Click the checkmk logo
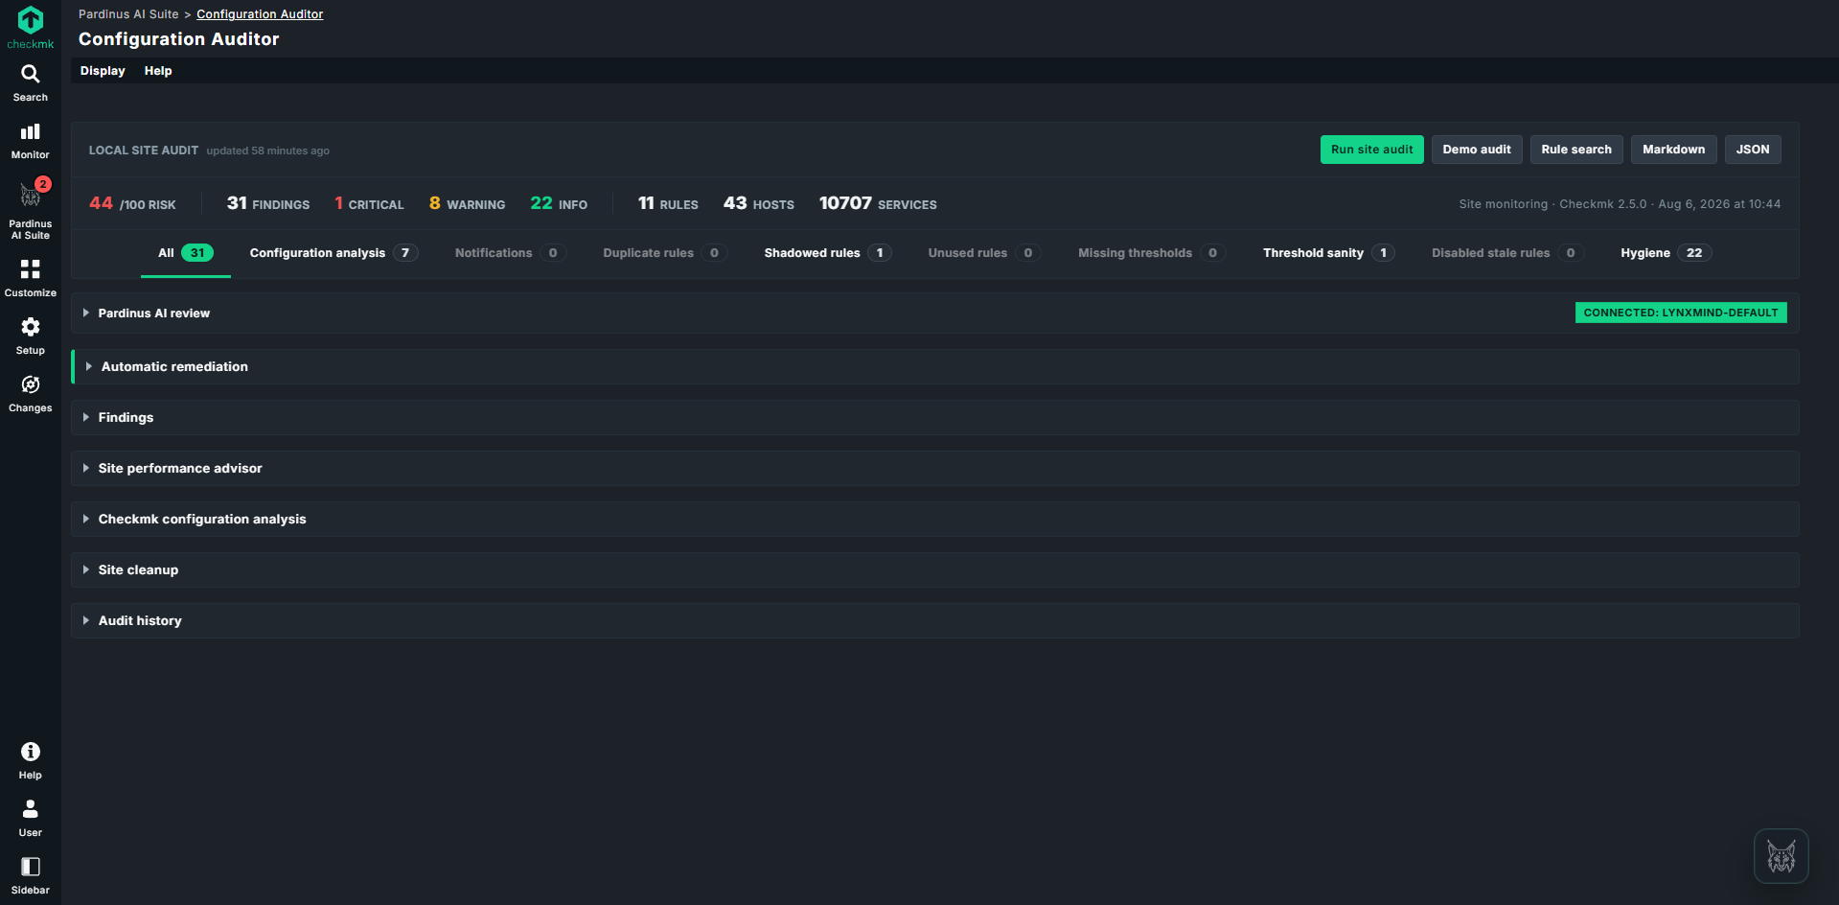The width and height of the screenshot is (1839, 905). click(31, 27)
